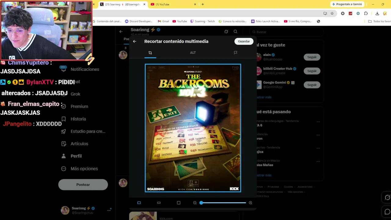Click the zoom out magnifier icon
This screenshot has width=391, height=220.
tap(195, 203)
